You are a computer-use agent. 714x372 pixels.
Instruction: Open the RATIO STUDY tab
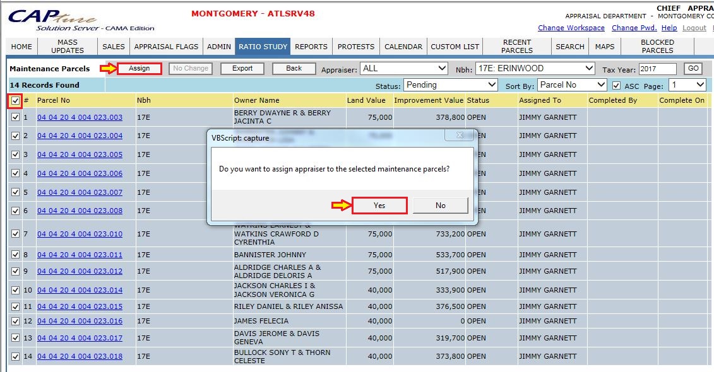coord(263,47)
